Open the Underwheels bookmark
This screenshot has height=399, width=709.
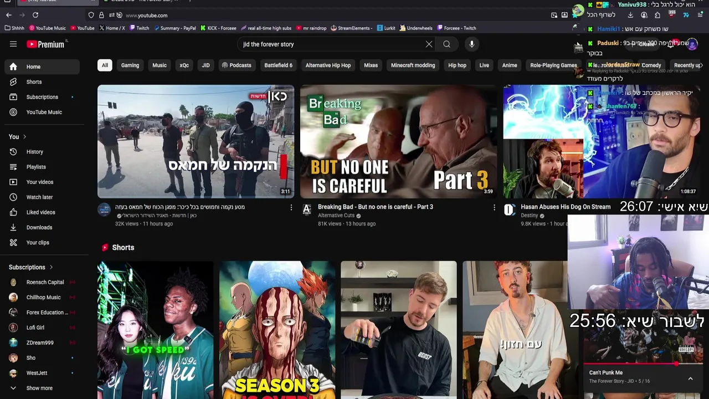tap(416, 28)
